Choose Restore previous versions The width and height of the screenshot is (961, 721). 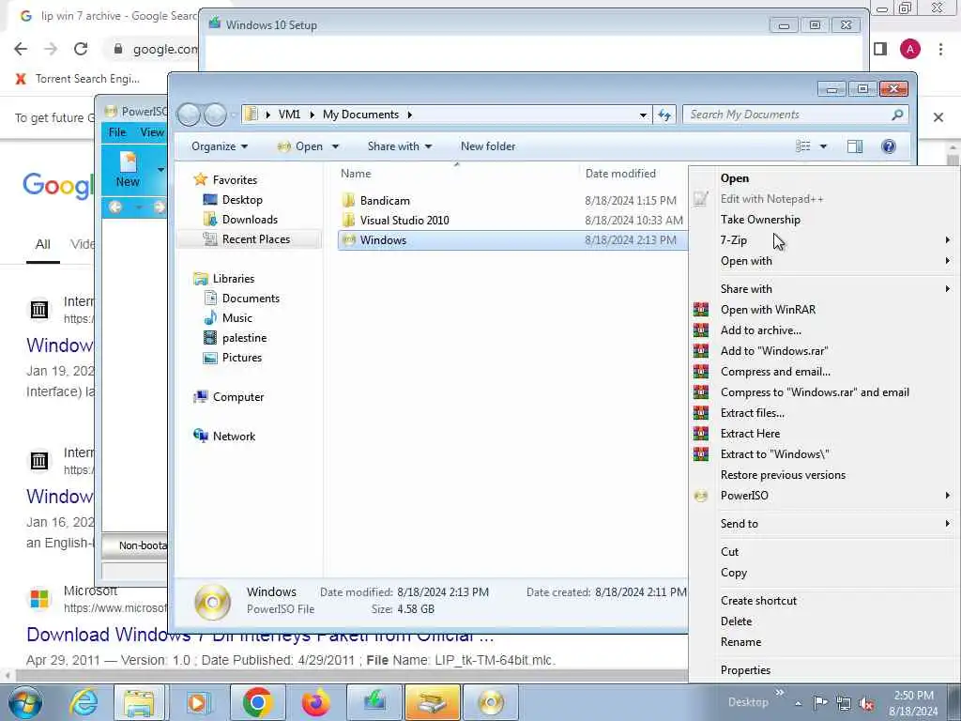[783, 475]
